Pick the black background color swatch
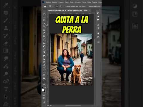The image size is (143, 107). [x=45, y=92]
